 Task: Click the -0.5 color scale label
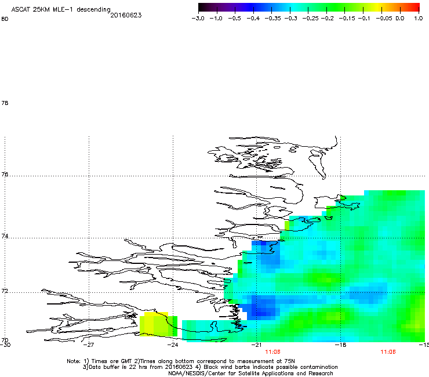click(234, 19)
